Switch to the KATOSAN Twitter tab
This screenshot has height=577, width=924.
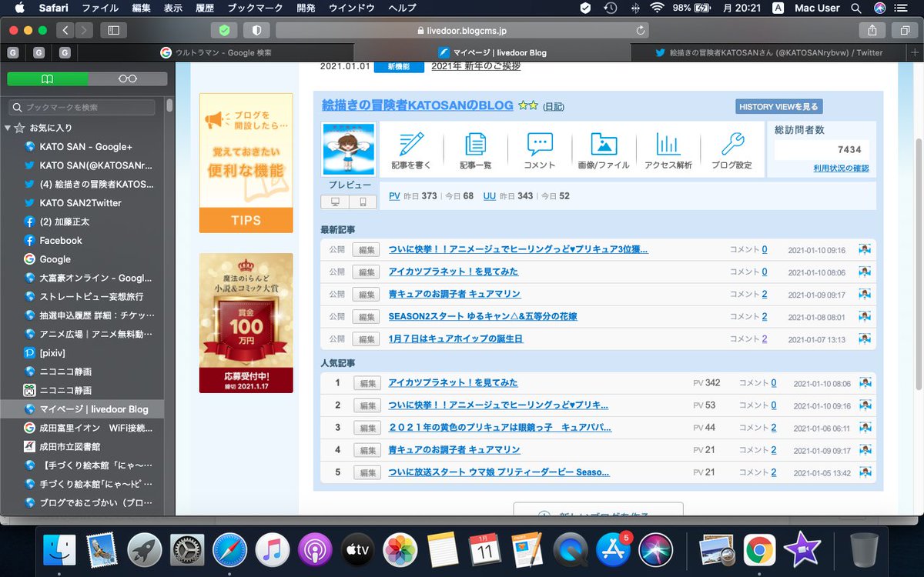[768, 52]
